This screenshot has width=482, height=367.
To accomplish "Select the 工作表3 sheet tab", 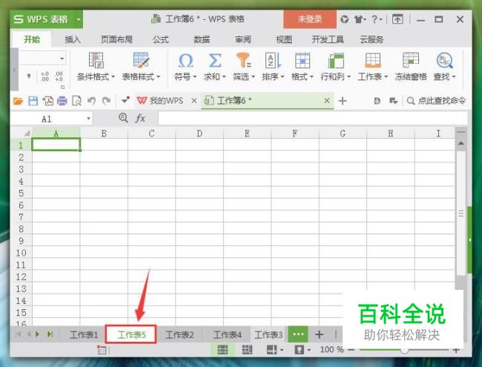I will [268, 334].
